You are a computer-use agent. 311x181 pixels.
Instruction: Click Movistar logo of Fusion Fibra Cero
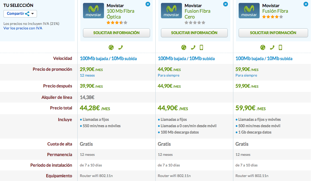tap(171, 11)
